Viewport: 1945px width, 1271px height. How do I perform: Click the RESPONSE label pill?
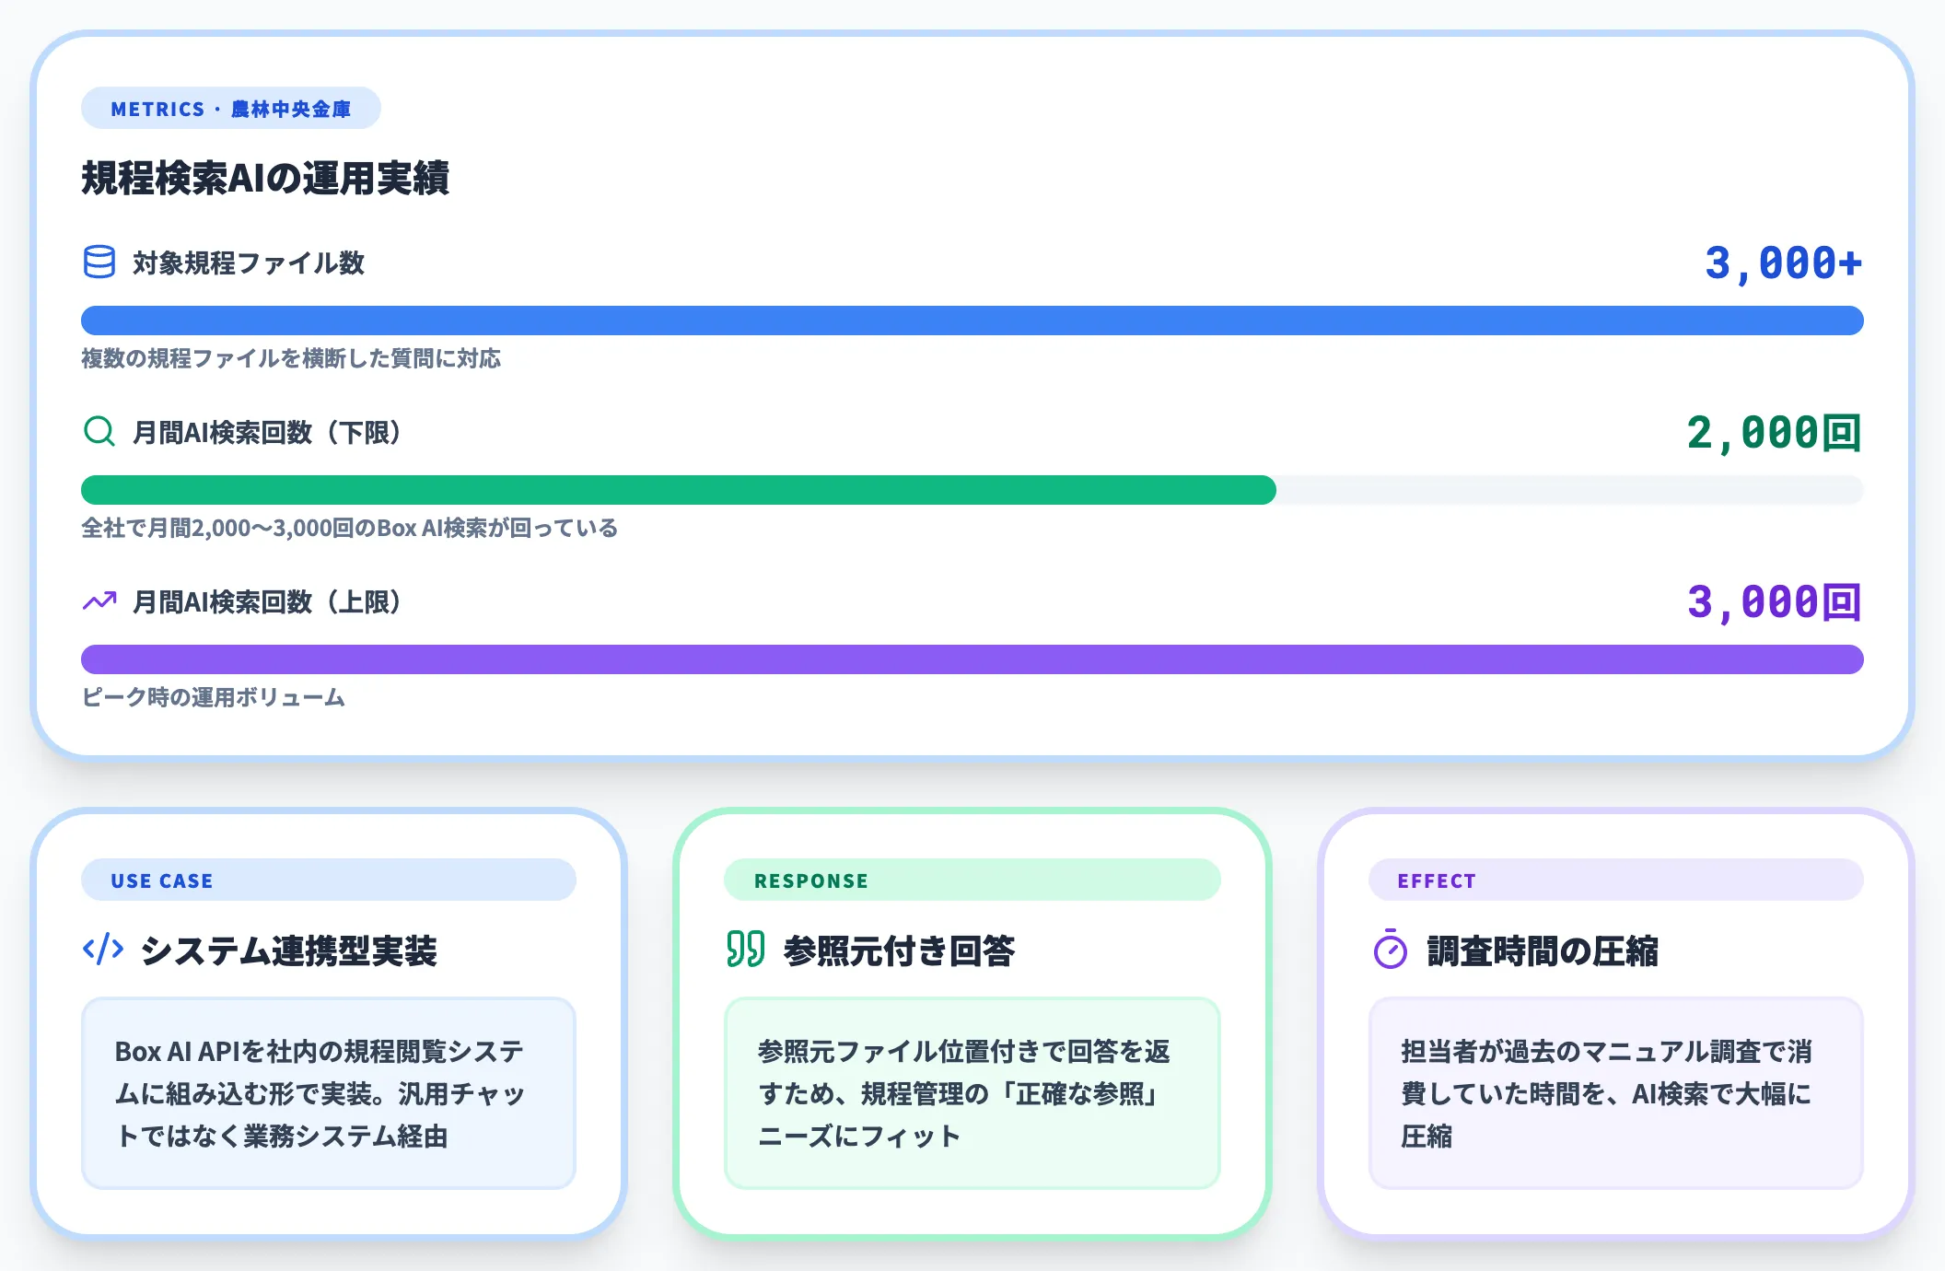pyautogui.click(x=972, y=880)
